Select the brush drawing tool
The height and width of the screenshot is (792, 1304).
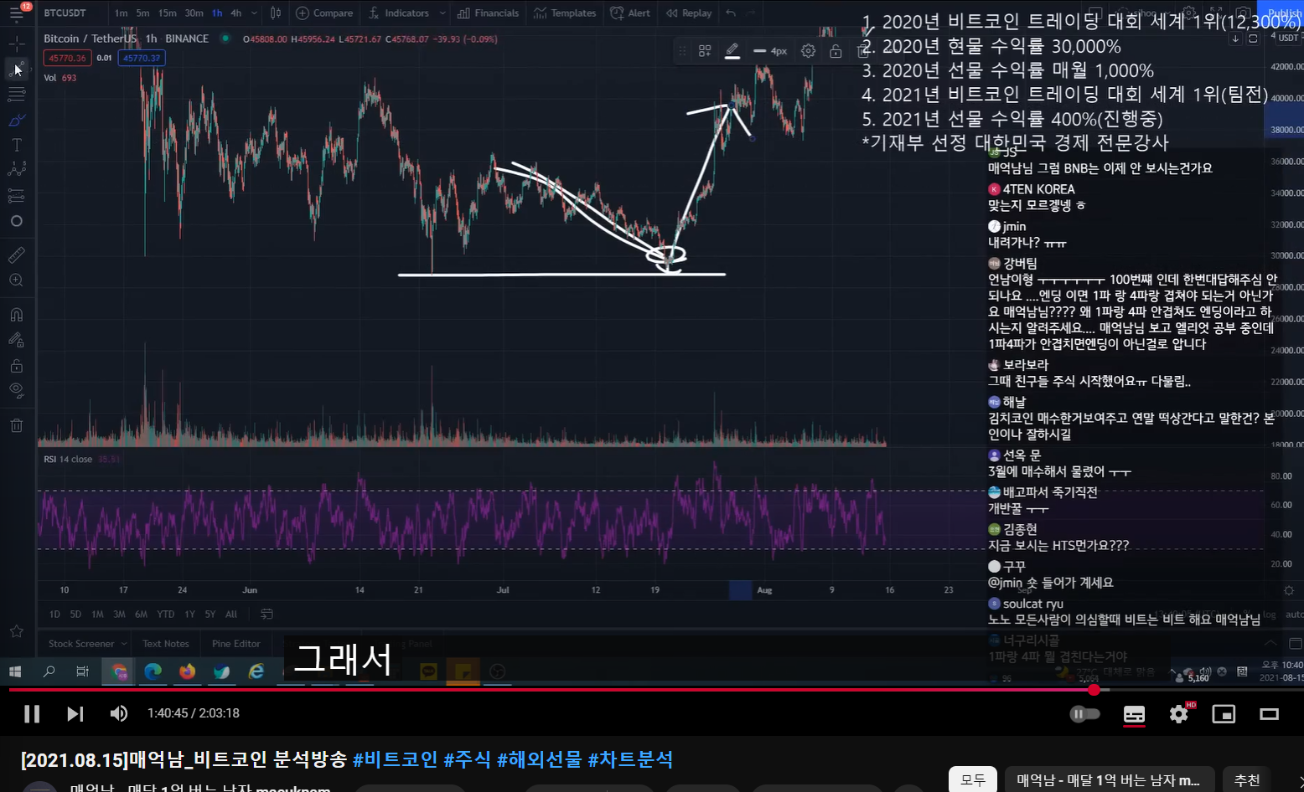(16, 120)
